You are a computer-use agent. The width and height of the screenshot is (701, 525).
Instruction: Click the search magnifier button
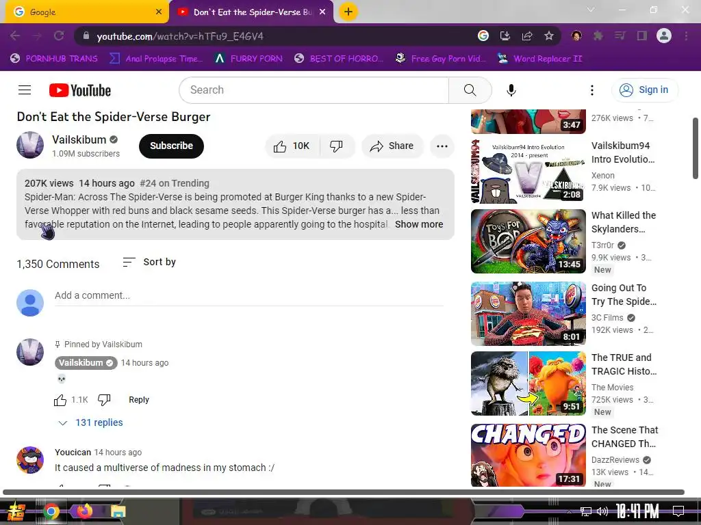[x=470, y=90]
